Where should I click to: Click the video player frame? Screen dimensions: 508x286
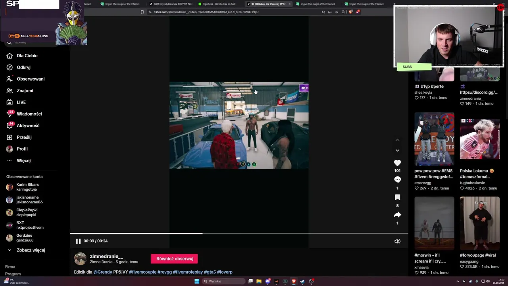pos(239,126)
